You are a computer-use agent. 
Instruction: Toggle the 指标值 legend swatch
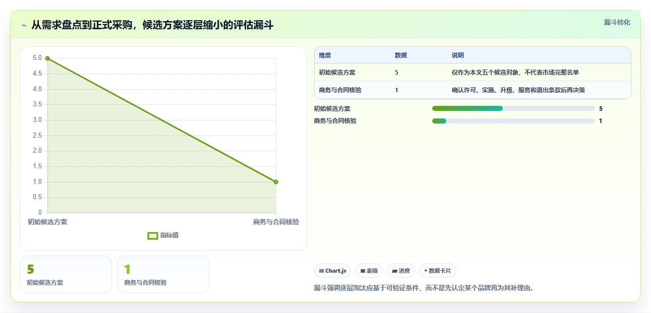[153, 235]
